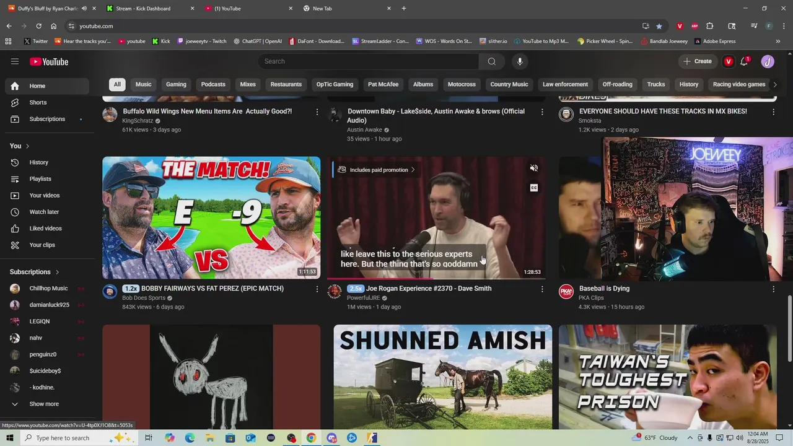
Task: Open Watch later in the sidebar
Action: point(47,212)
